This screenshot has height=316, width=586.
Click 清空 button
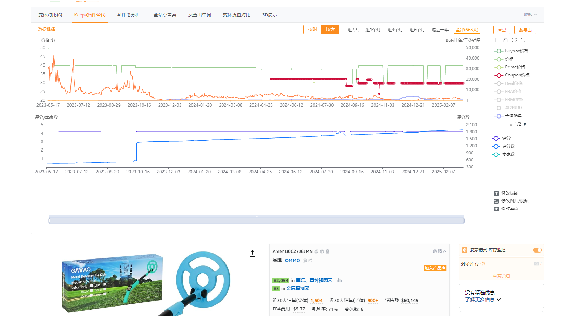(x=502, y=30)
